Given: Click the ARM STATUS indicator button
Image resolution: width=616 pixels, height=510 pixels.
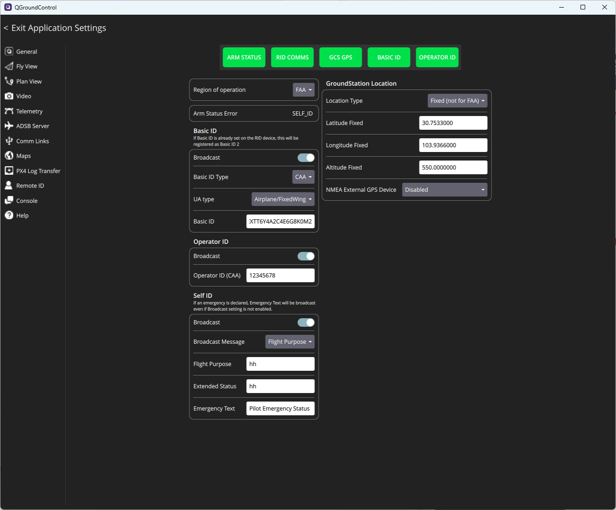Looking at the screenshot, I should click(x=244, y=57).
